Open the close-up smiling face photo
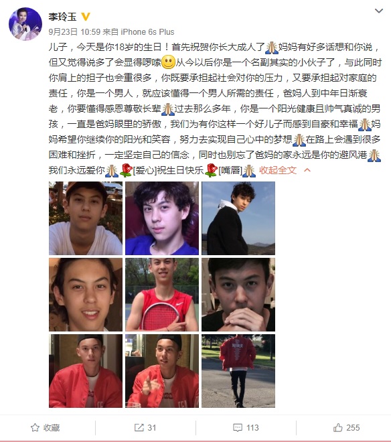Screen dimensions: 391x442 click(86, 295)
